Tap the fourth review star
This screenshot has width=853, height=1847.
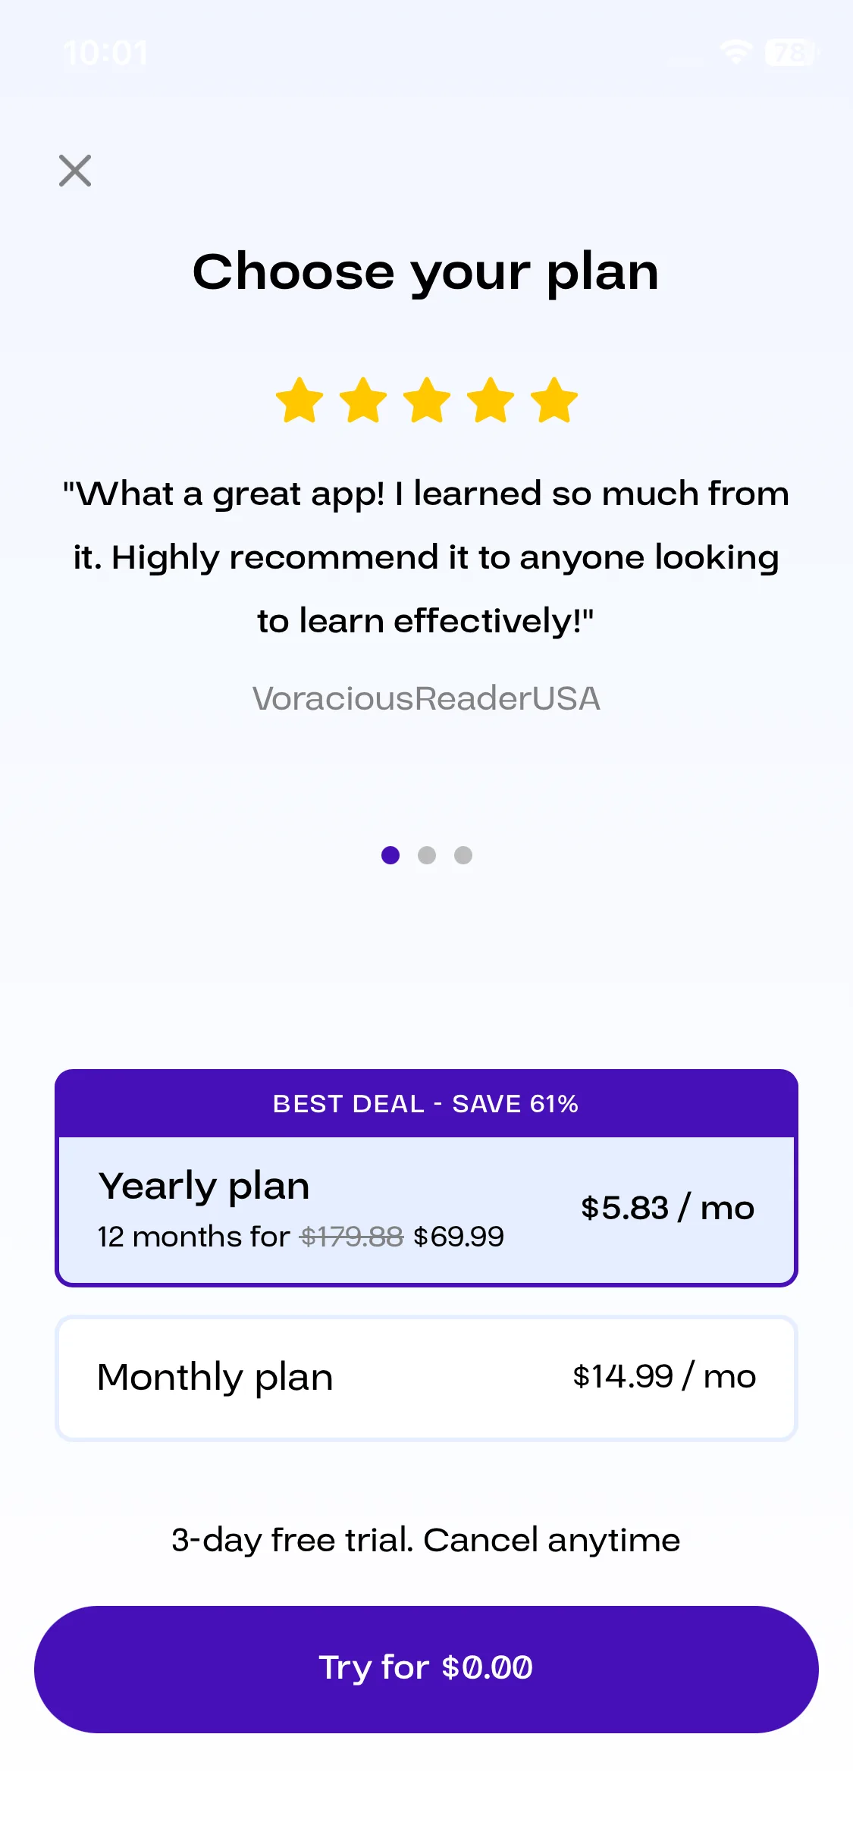[x=491, y=400]
